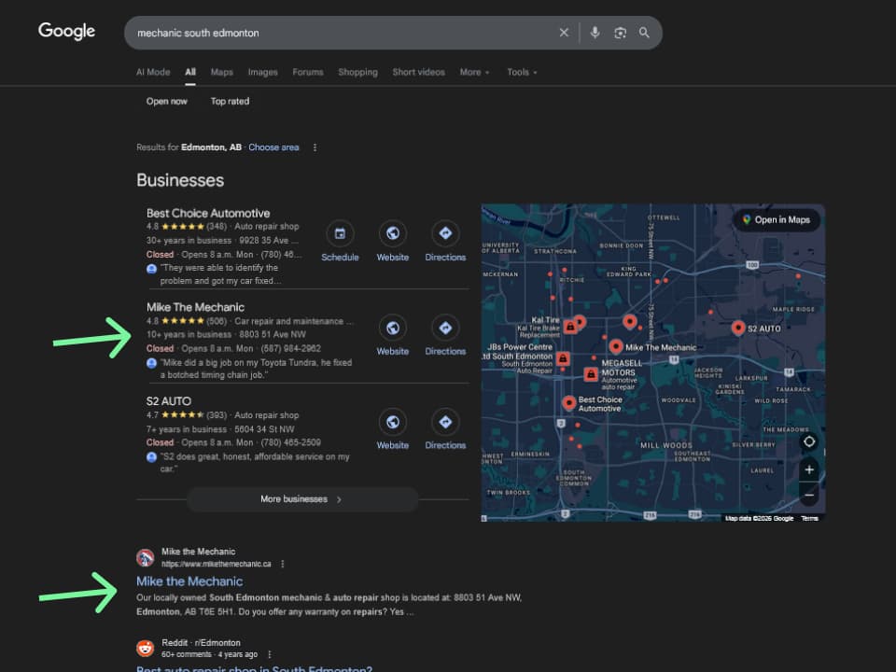Image resolution: width=896 pixels, height=672 pixels.
Task: Open three-dot menu beside mikethemechanic.ca URL
Action: click(x=282, y=564)
